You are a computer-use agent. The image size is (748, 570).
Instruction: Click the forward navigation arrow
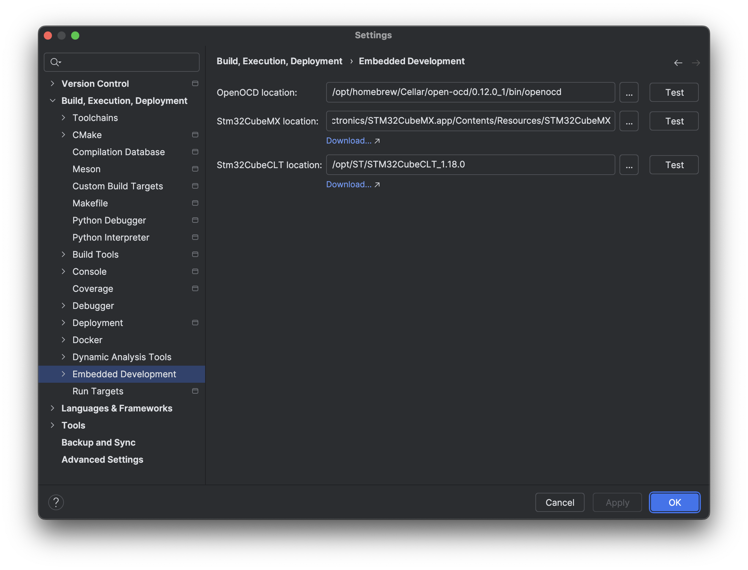click(x=696, y=63)
